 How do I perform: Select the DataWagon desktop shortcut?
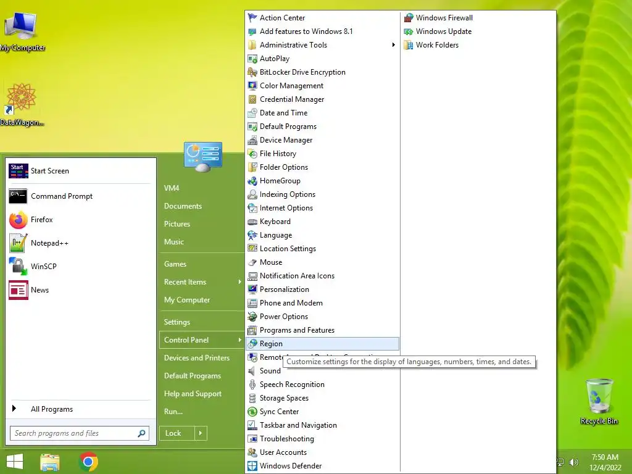coord(22,104)
